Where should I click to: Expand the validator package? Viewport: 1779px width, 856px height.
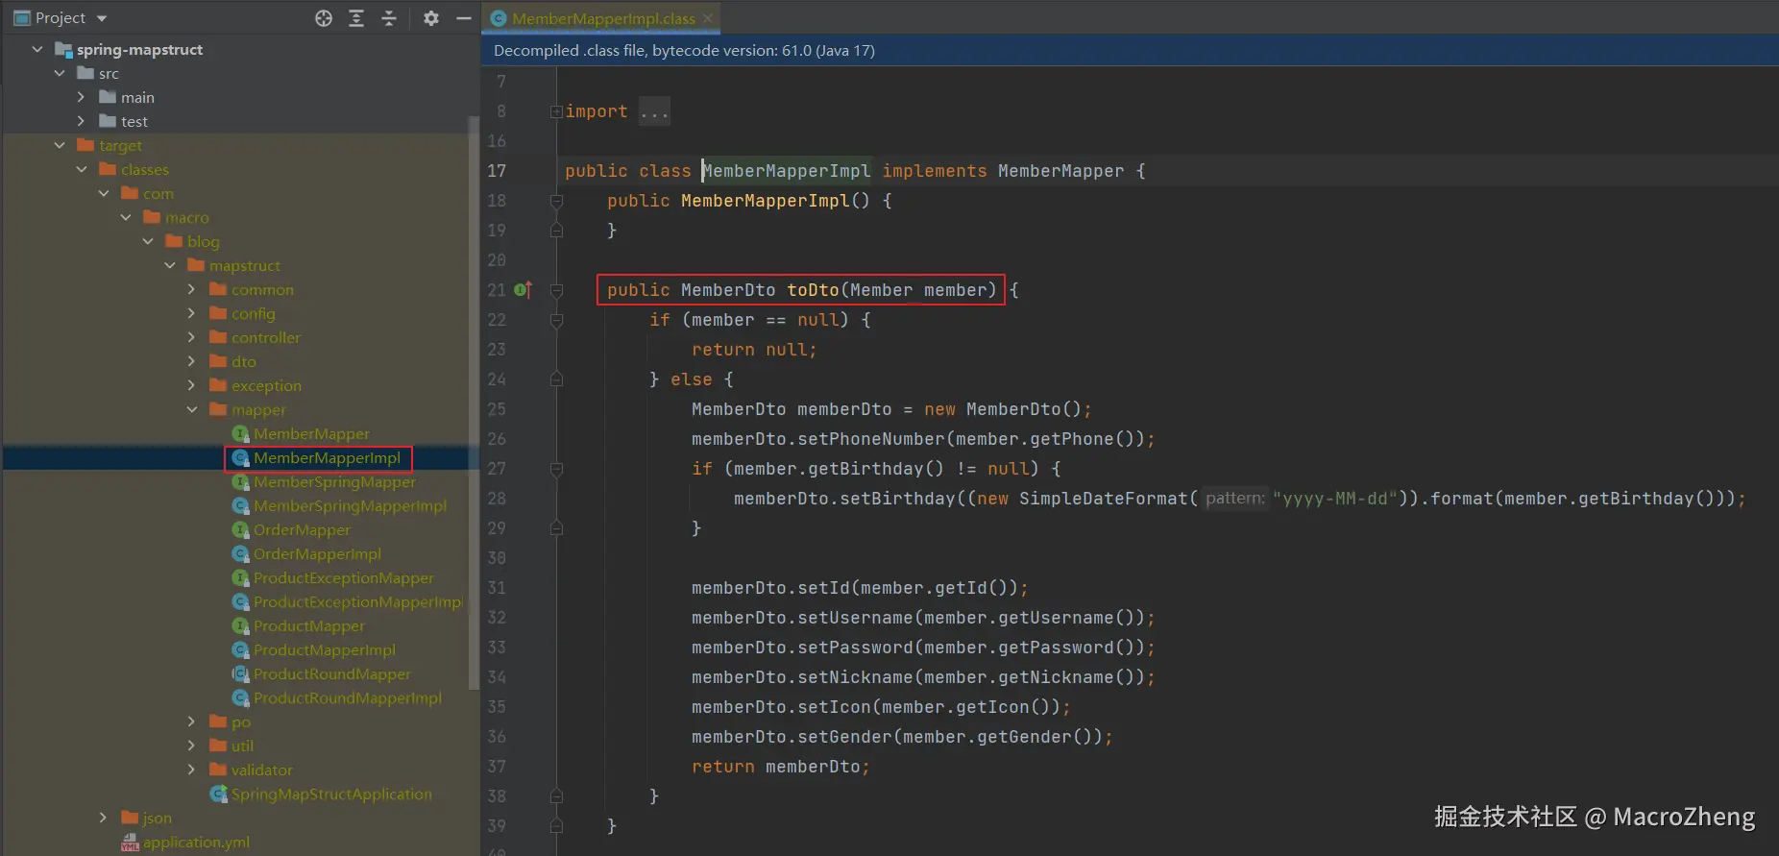[x=191, y=770]
